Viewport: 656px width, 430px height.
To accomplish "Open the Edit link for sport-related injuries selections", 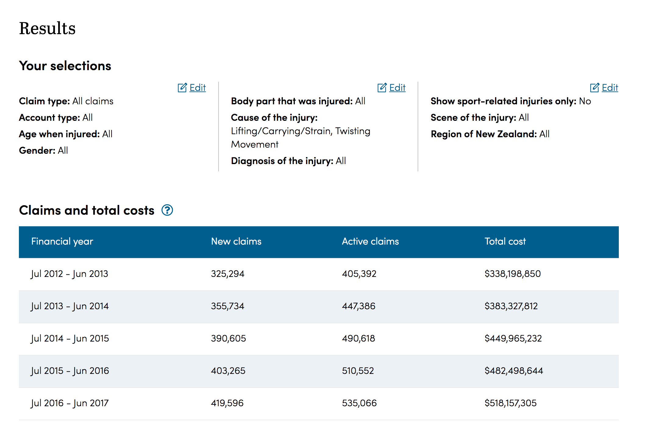I will pyautogui.click(x=610, y=88).
